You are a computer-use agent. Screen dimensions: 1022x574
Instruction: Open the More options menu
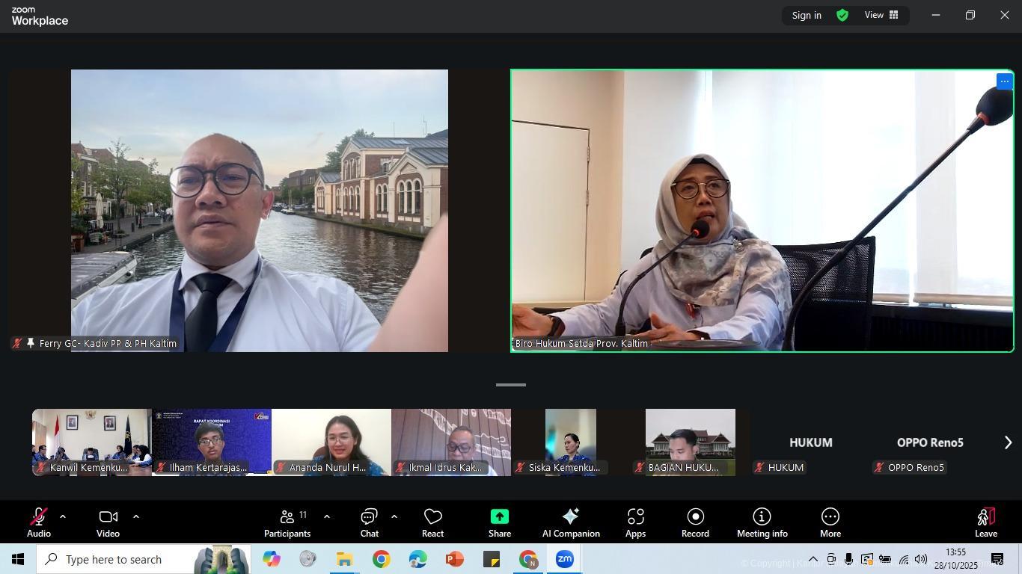pyautogui.click(x=830, y=521)
